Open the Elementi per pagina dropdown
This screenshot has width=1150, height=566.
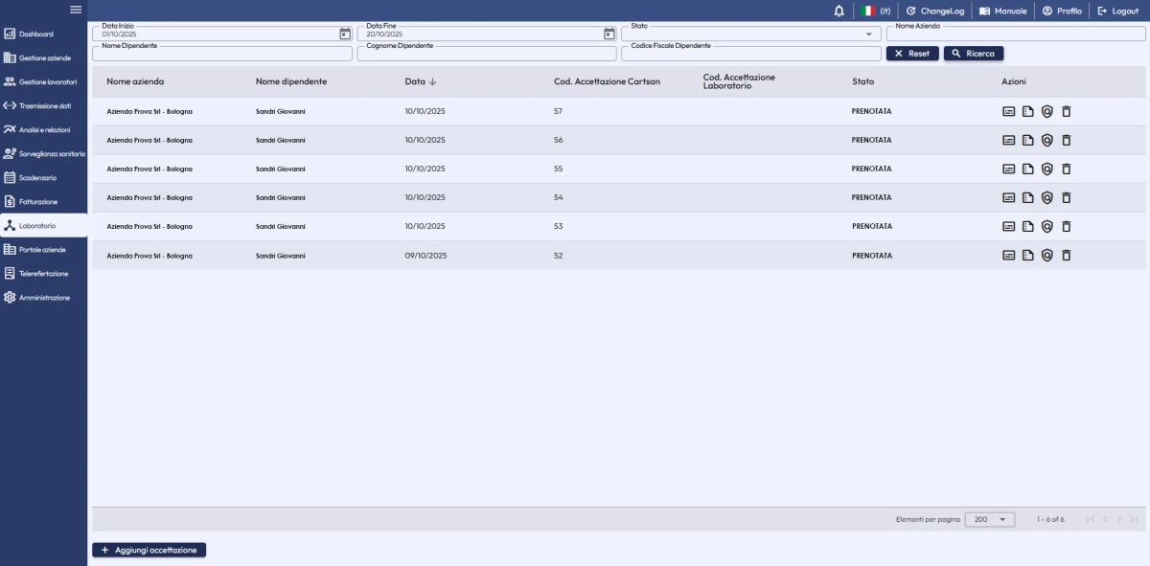coord(990,519)
